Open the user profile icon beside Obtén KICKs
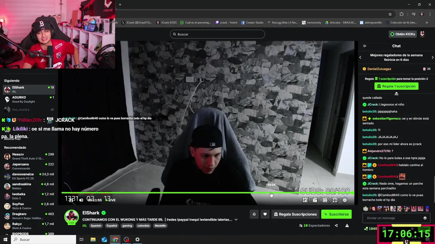 [x=422, y=34]
